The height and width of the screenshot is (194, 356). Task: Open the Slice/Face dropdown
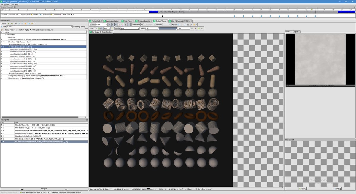[163, 25]
